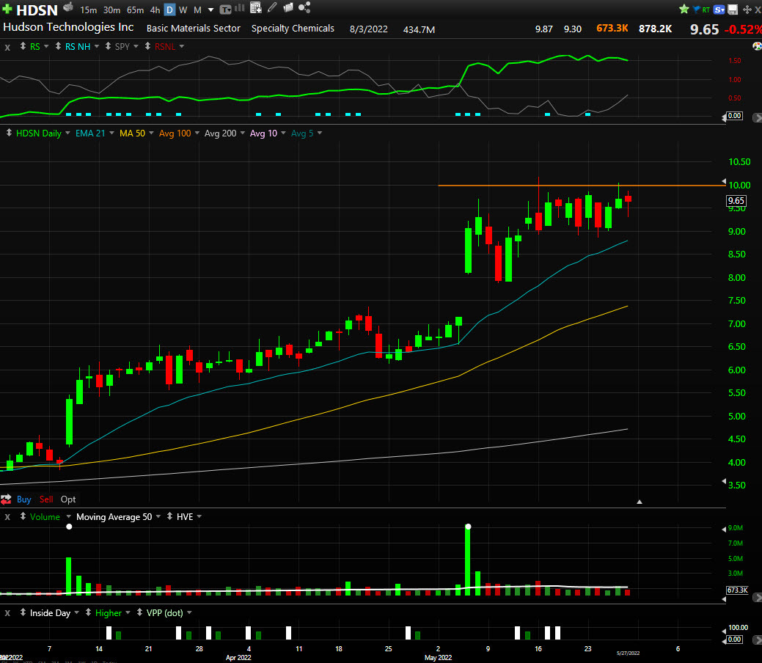Click the up-down arrows beside HVE
This screenshot has width=762, height=663.
[x=169, y=516]
